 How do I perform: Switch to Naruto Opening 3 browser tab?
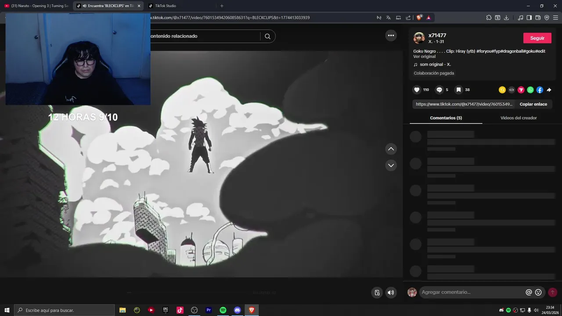(36, 6)
